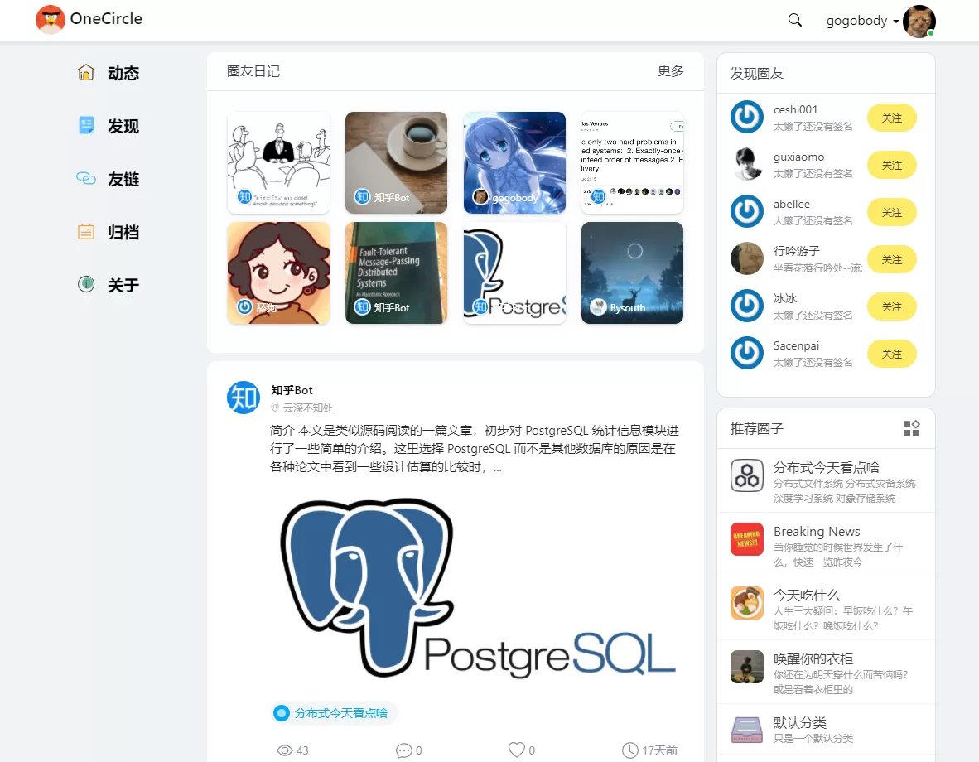Open the gogobody user dropdown menu
The height and width of the screenshot is (762, 979).
point(862,22)
